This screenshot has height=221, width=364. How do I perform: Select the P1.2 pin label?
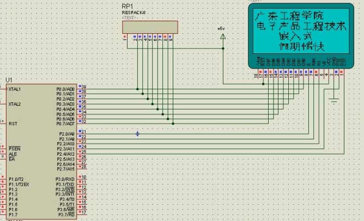[x=13, y=189]
